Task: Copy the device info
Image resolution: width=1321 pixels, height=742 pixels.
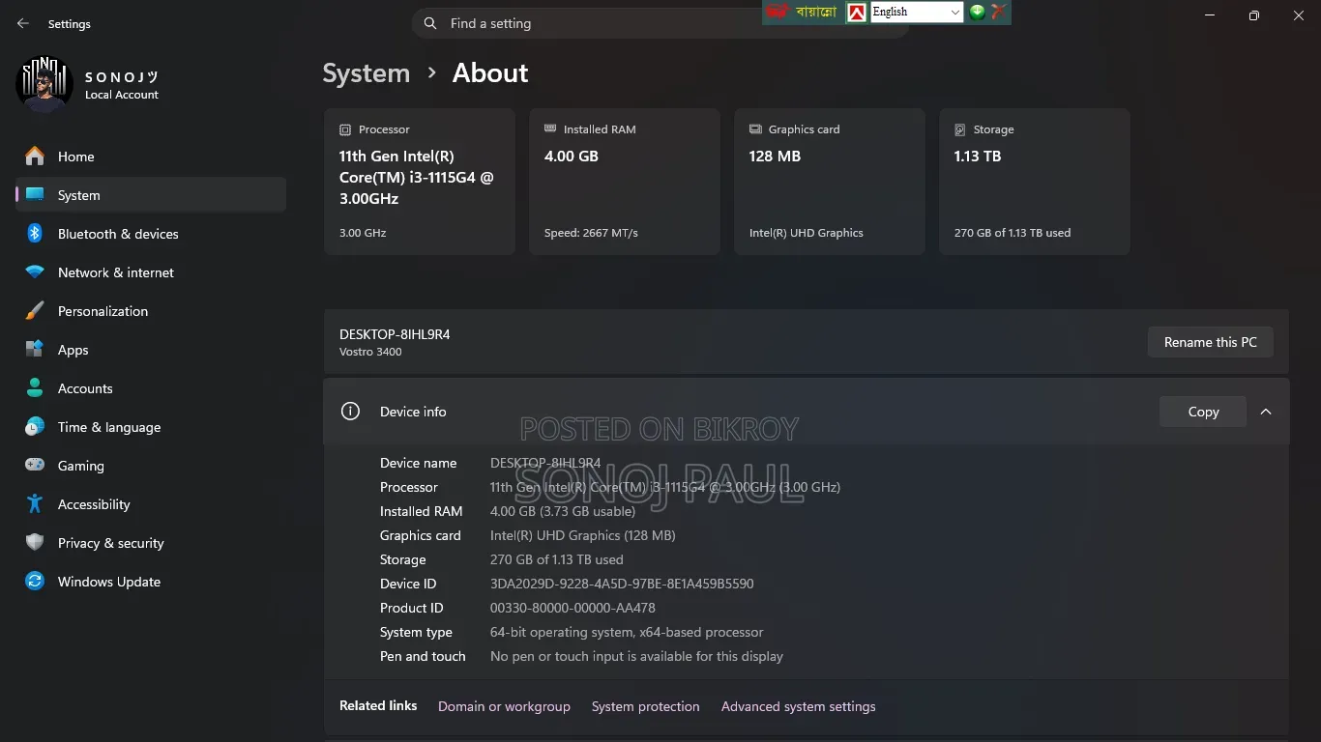Action: pos(1203,412)
